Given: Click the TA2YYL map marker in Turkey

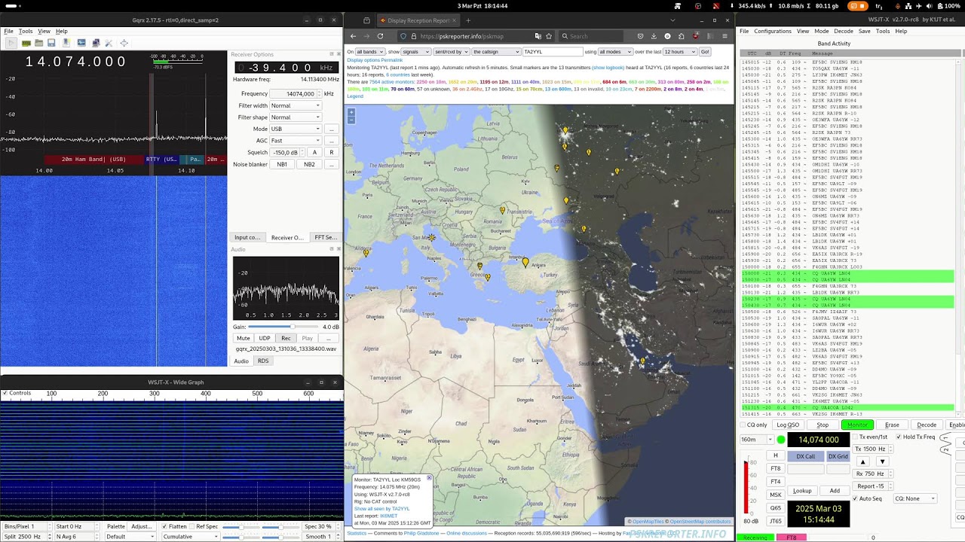Looking at the screenshot, I should pos(525,262).
